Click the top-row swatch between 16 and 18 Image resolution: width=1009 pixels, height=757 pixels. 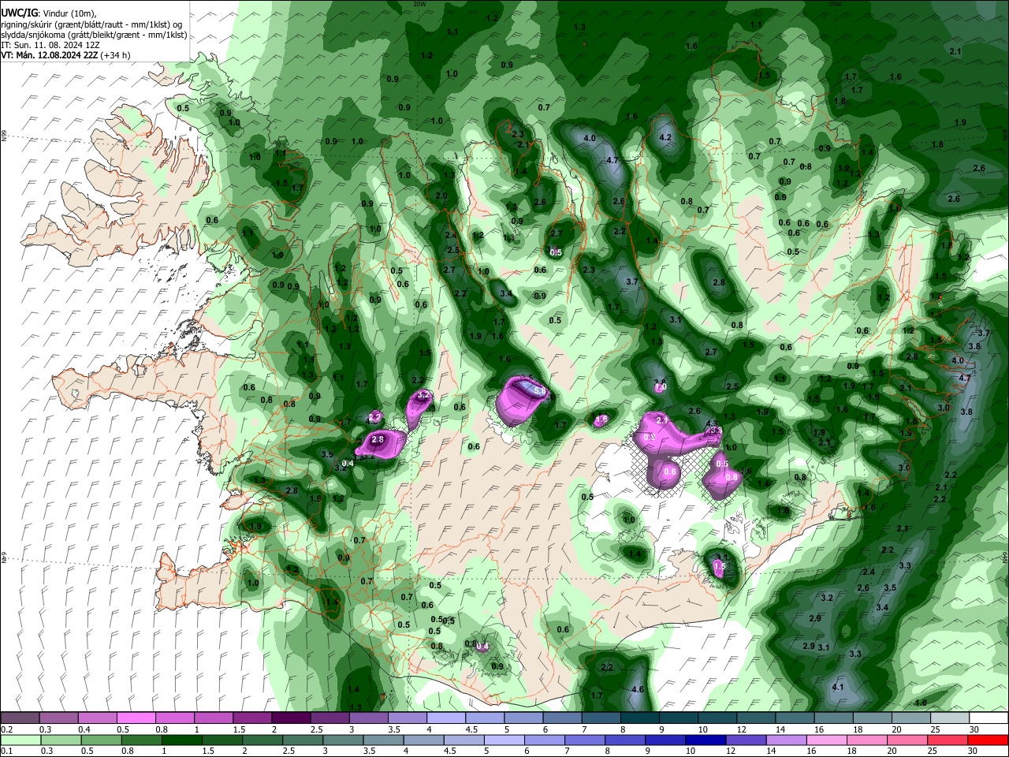(833, 718)
